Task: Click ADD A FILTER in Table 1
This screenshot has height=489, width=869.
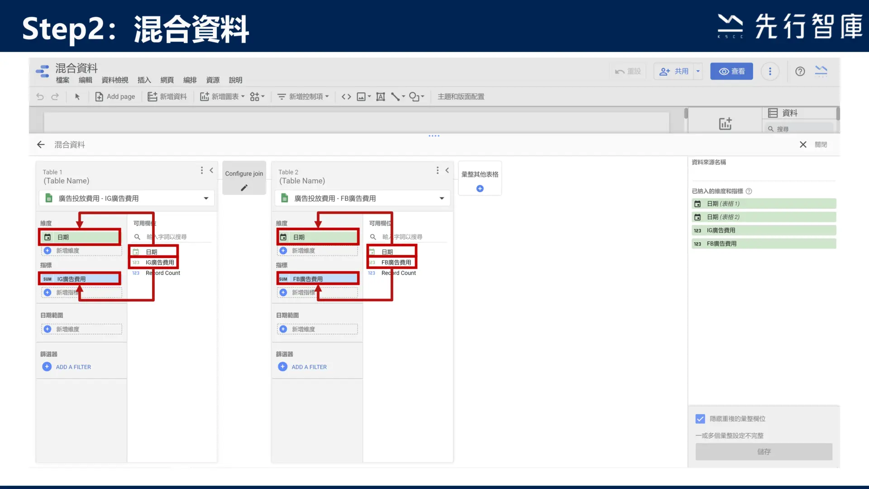Action: tap(67, 367)
